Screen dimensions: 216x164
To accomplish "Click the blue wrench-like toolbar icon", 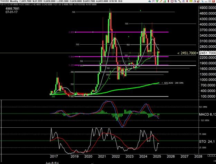I will (x=202, y=1).
